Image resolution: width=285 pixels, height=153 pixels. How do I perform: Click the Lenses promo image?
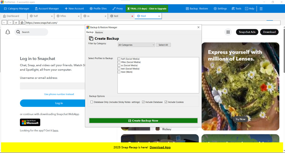click(x=240, y=86)
